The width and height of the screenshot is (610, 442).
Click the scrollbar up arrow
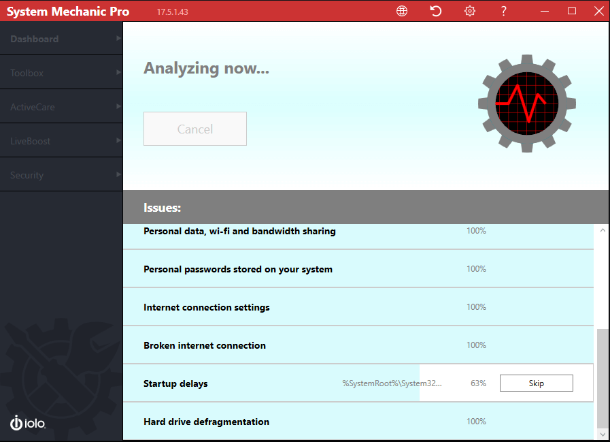click(603, 230)
